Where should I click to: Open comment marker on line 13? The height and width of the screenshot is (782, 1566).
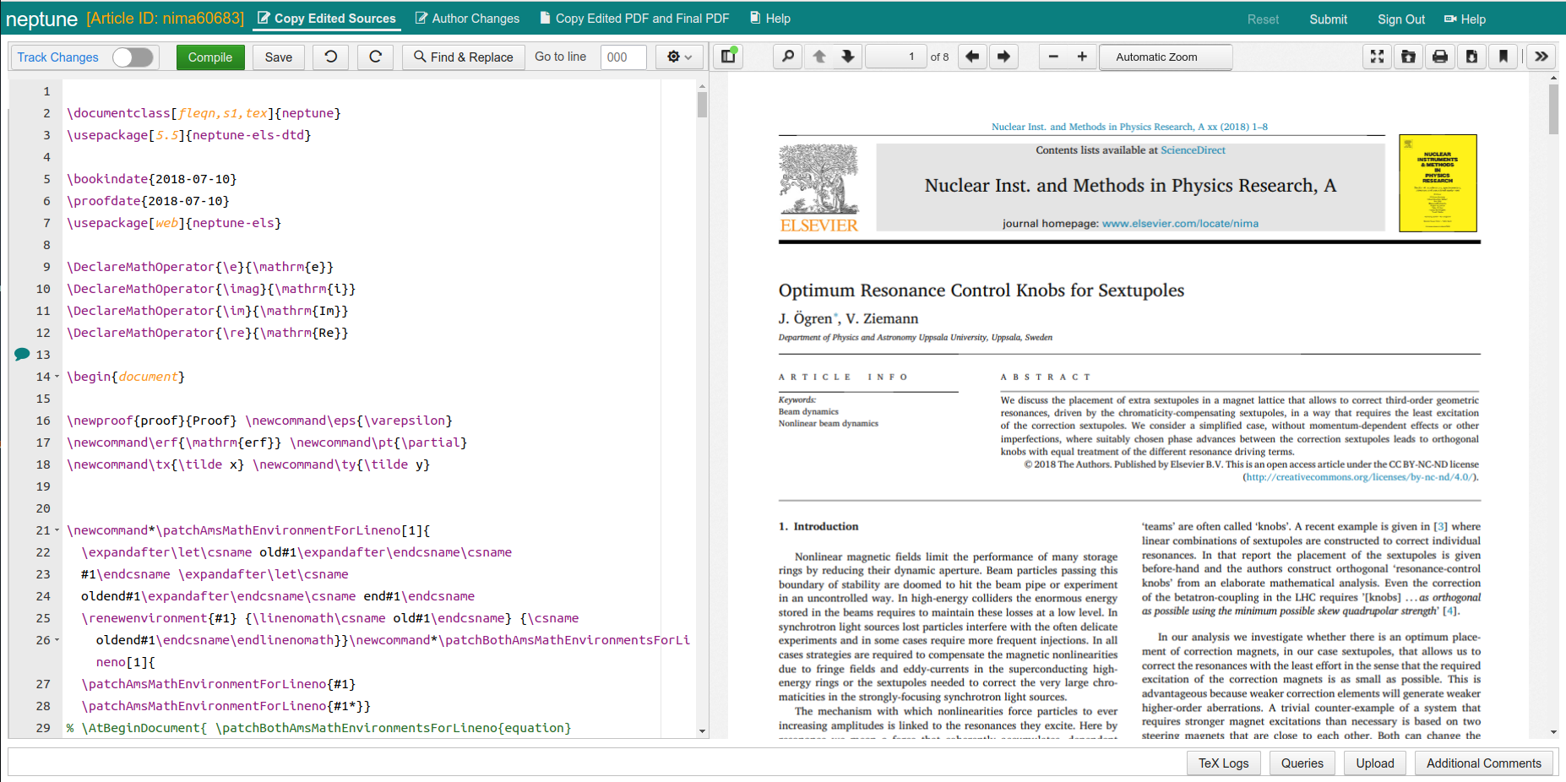tap(22, 355)
